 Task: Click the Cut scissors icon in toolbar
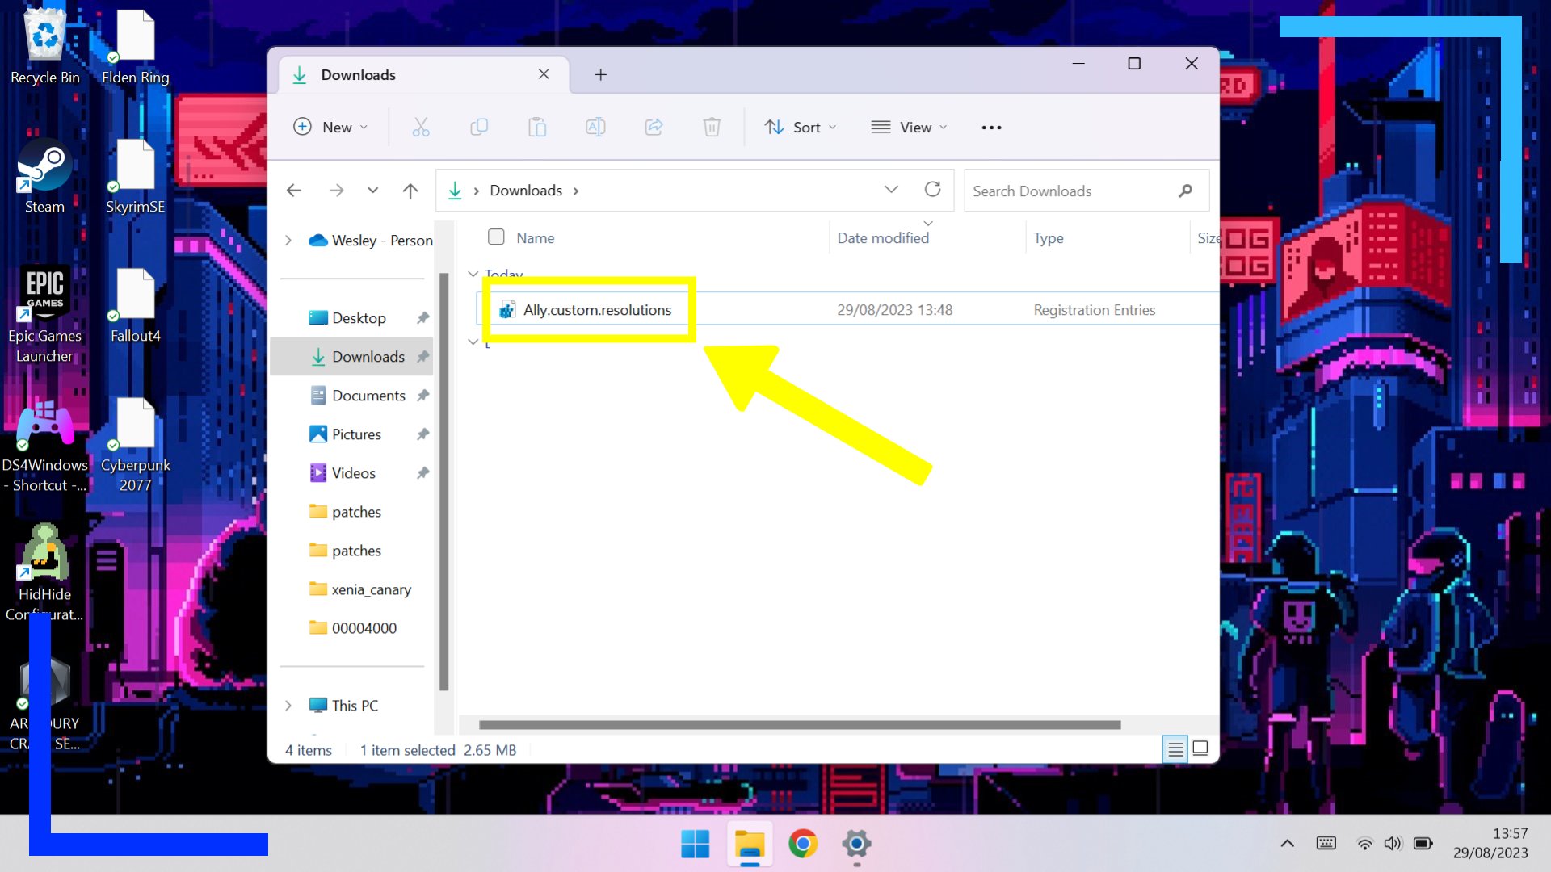[x=421, y=127]
